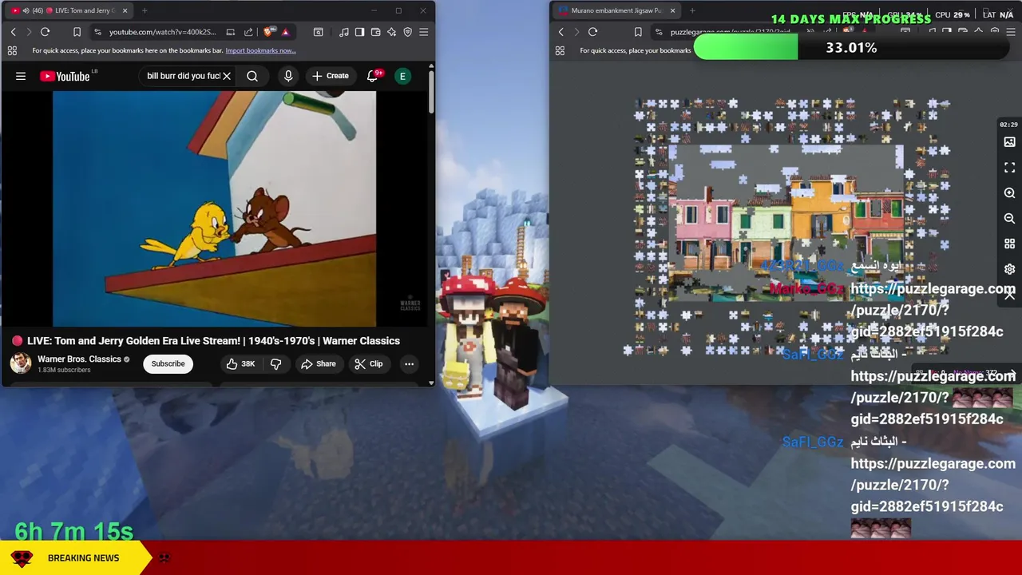Image resolution: width=1022 pixels, height=575 pixels.
Task: Close the Murano embankment puzzle tab
Action: (x=672, y=10)
